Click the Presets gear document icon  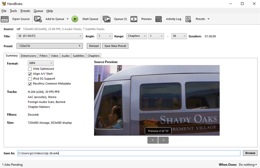tap(188, 19)
